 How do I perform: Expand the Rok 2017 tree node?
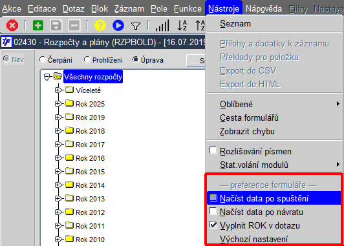(x=58, y=145)
